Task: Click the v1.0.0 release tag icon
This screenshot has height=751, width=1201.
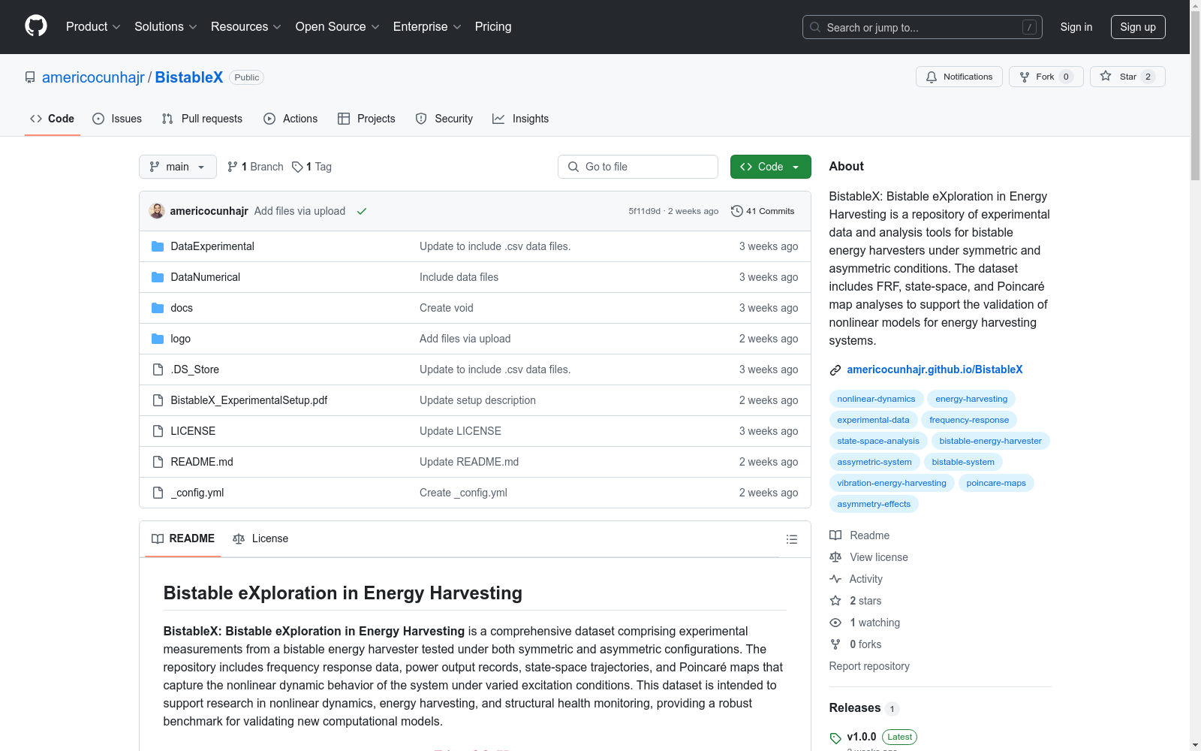Action: pyautogui.click(x=835, y=737)
